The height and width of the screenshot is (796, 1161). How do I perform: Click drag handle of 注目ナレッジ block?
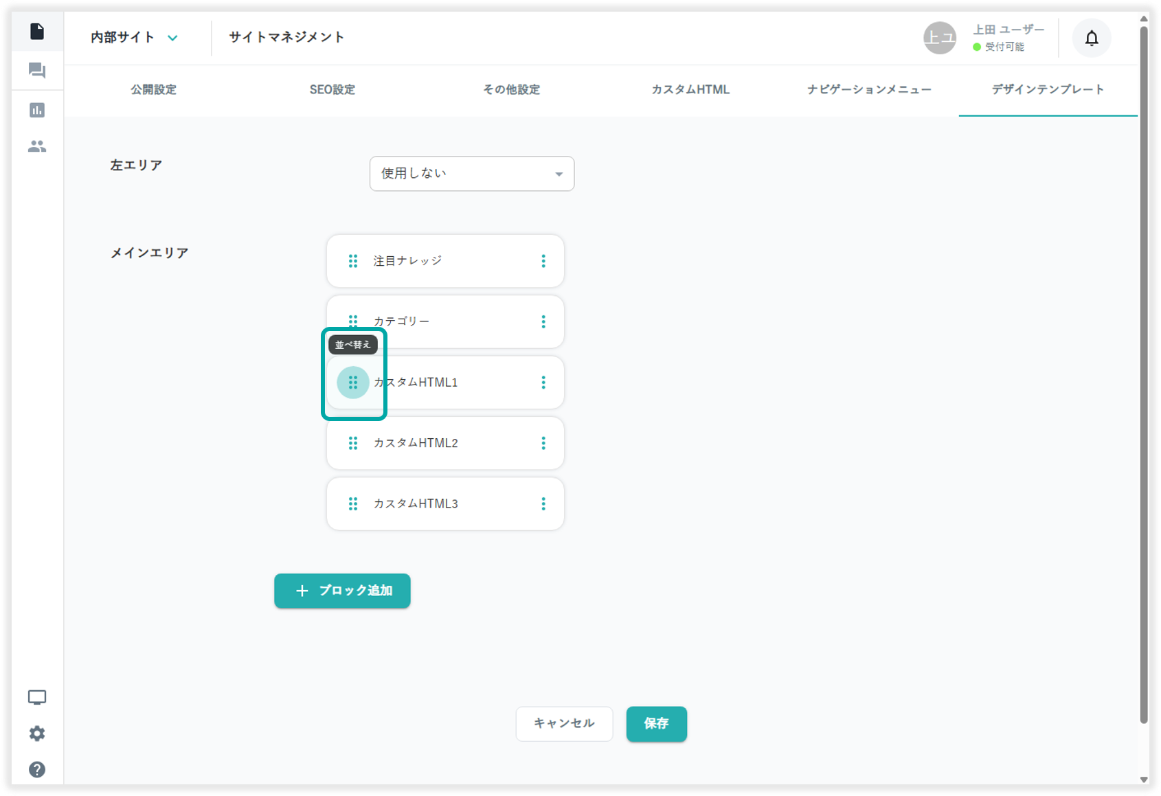click(353, 261)
